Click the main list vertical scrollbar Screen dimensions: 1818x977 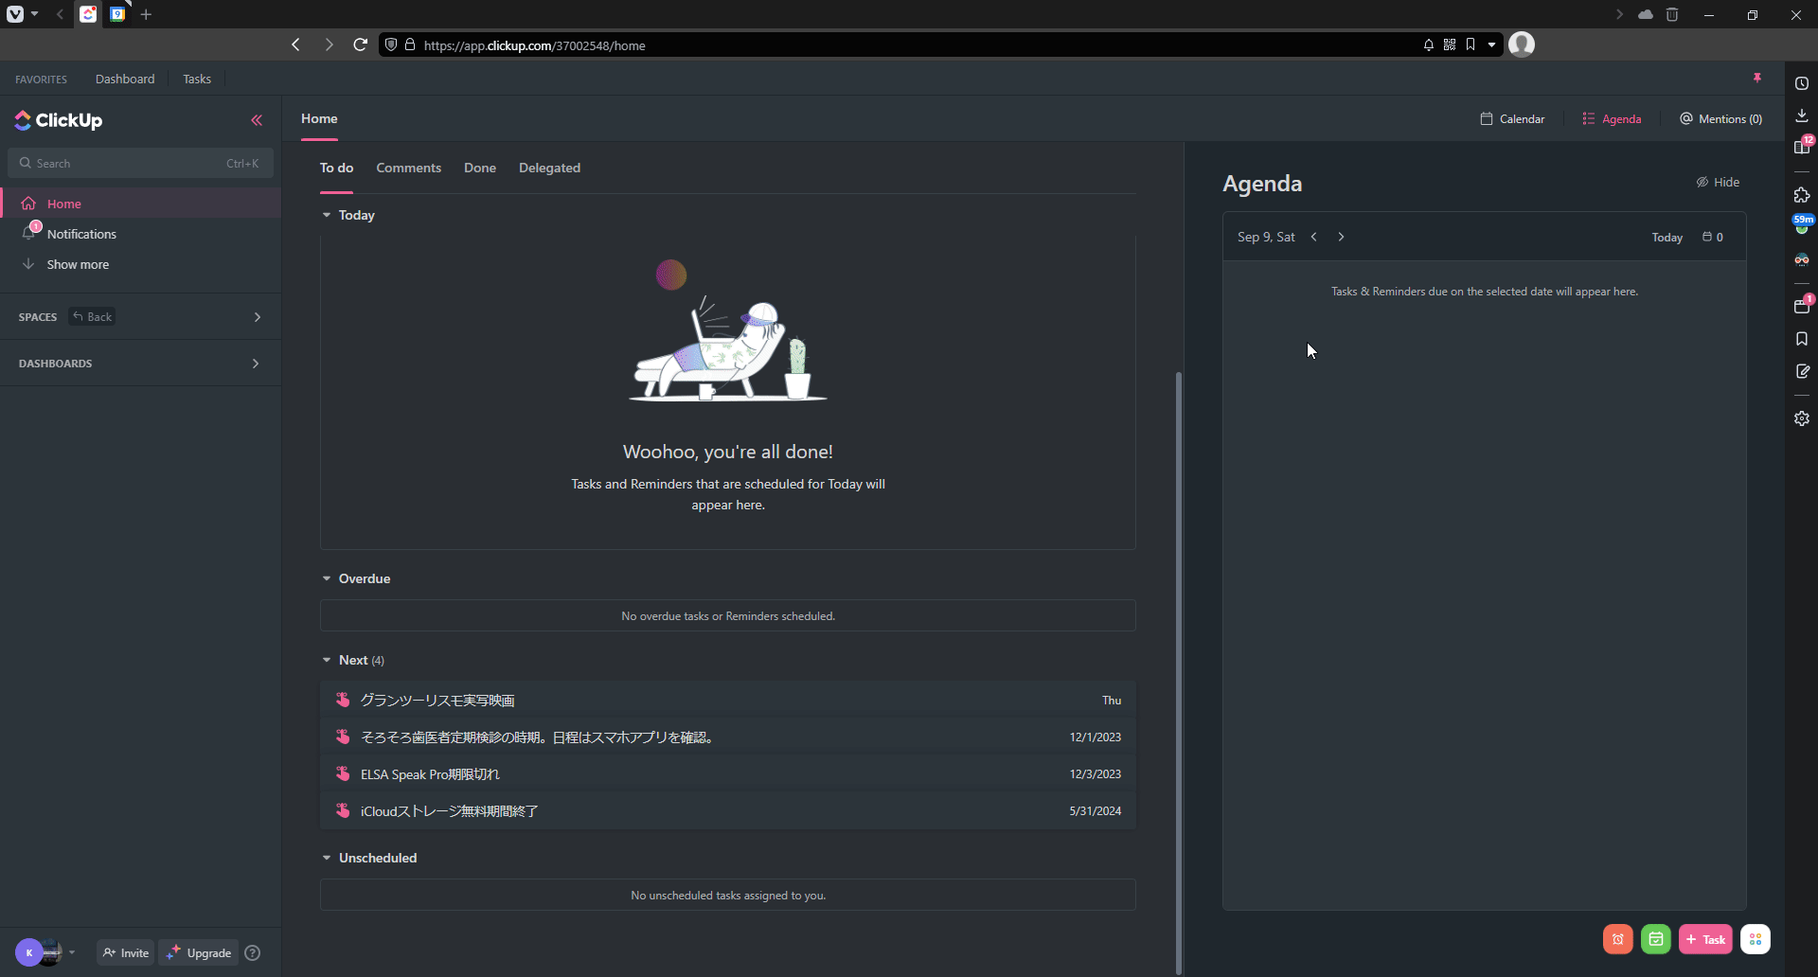pyautogui.click(x=1178, y=663)
